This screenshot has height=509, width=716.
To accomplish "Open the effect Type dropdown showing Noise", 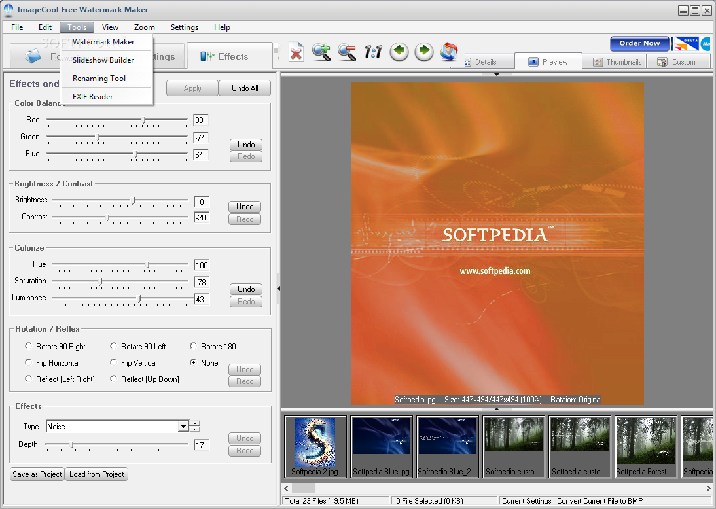I will [x=183, y=427].
